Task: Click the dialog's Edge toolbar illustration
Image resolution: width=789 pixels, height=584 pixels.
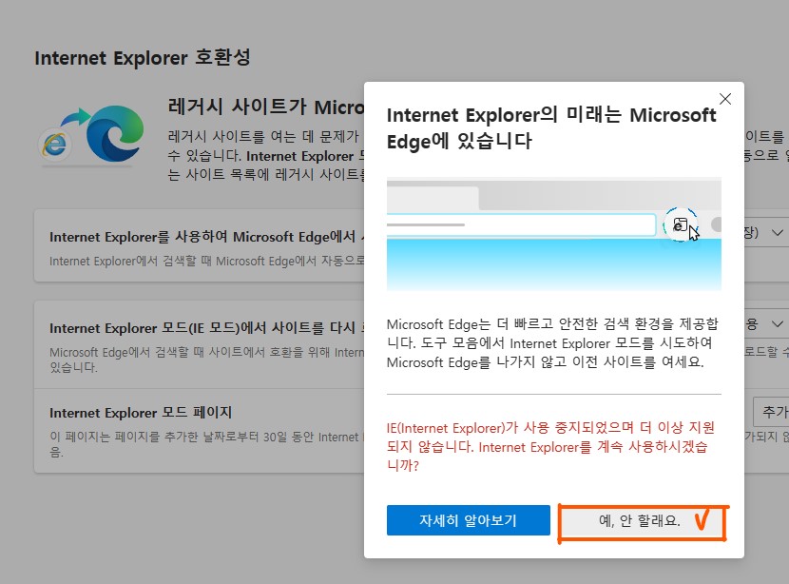Action: coord(553,234)
